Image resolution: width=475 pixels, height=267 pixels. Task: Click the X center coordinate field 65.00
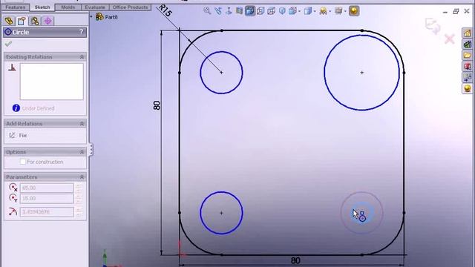(47, 188)
